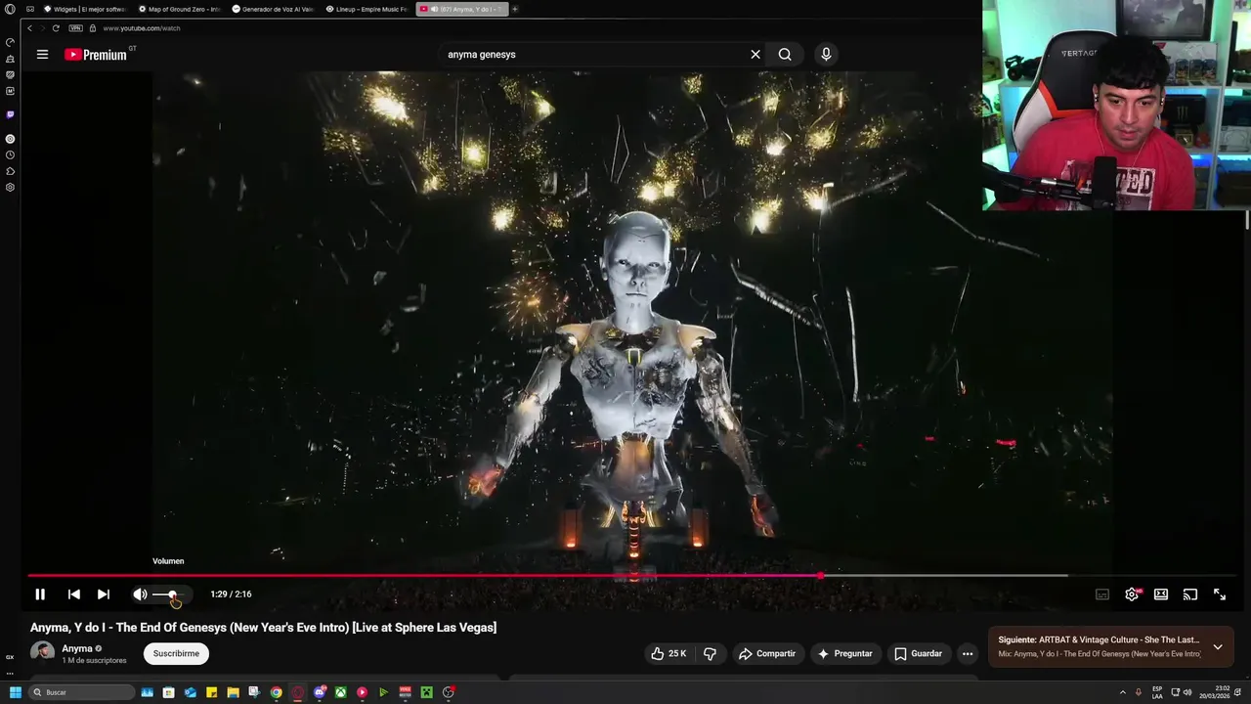The width and height of the screenshot is (1251, 704).
Task: Open Anyma channel name link
Action: (x=77, y=648)
